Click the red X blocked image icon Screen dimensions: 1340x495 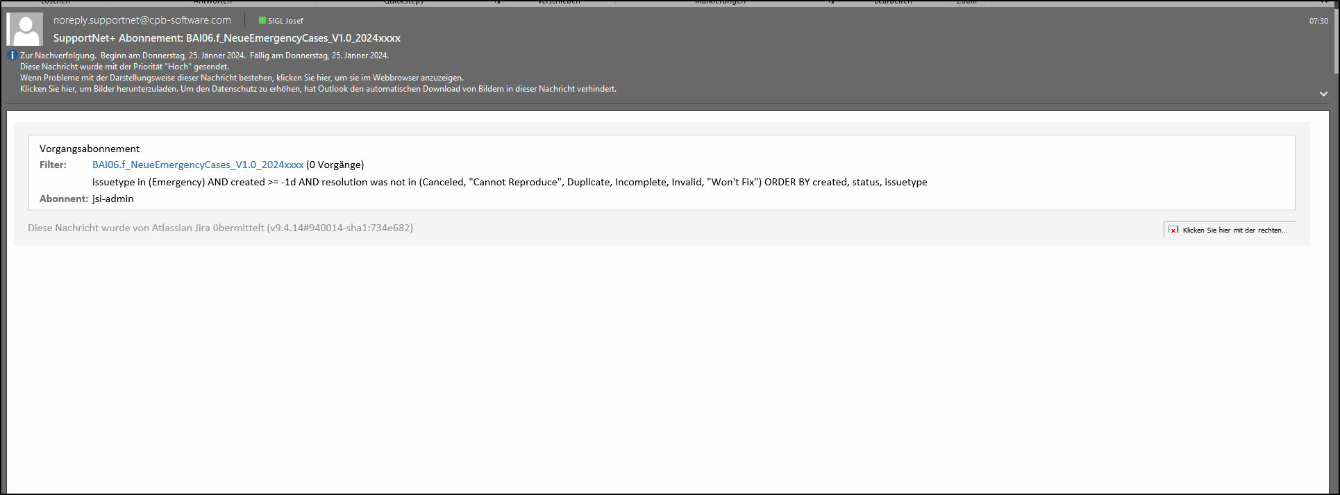1173,230
